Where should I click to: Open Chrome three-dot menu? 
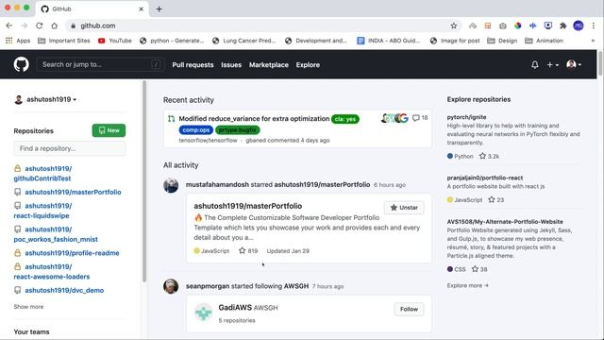tap(594, 25)
